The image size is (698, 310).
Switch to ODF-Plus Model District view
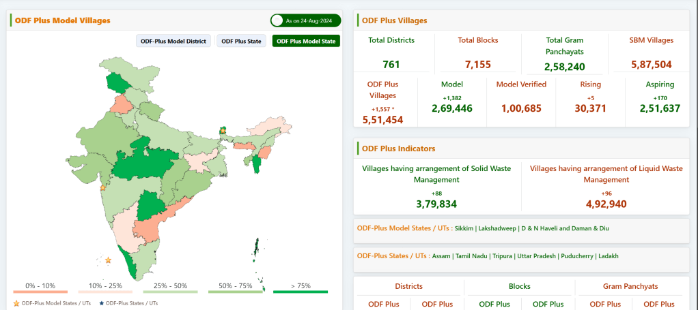pyautogui.click(x=173, y=41)
